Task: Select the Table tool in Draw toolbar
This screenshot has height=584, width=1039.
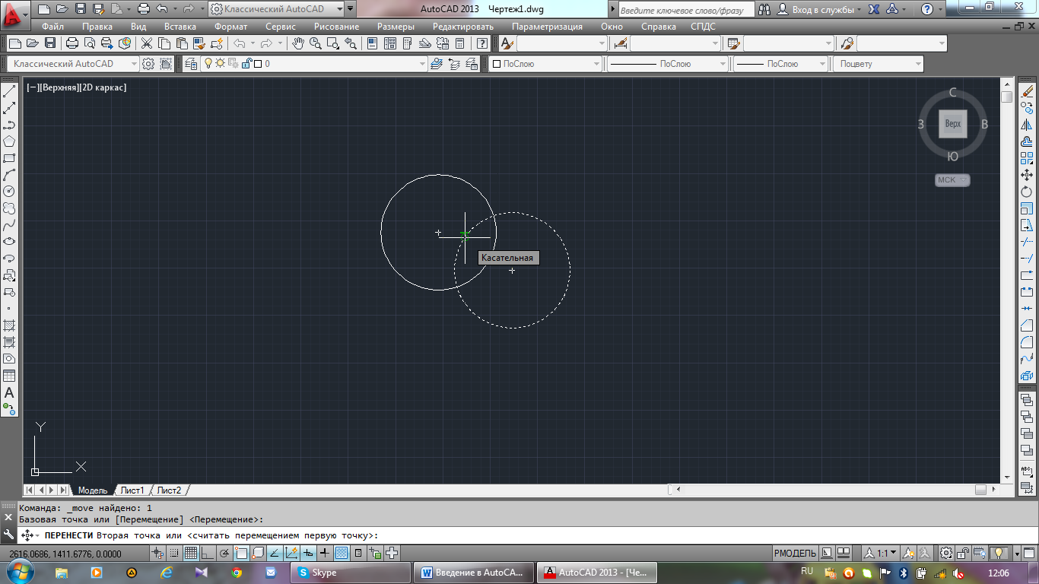Action: click(x=9, y=376)
